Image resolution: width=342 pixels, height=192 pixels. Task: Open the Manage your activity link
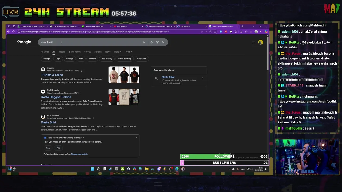point(79,154)
